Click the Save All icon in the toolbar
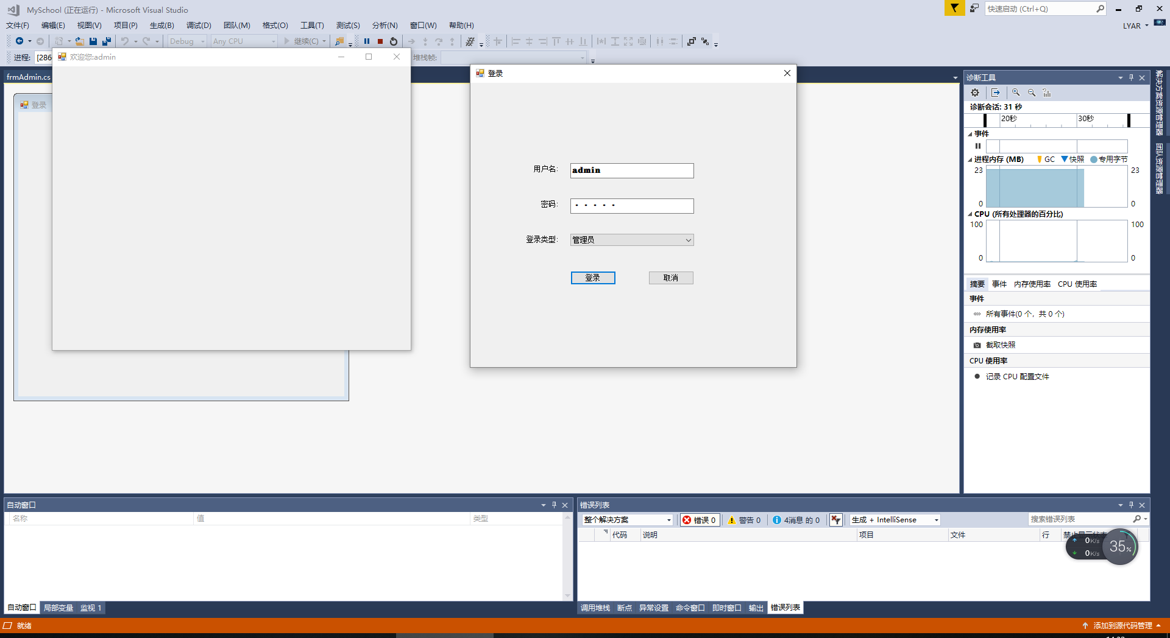Viewport: 1170px width, 638px height. click(106, 41)
